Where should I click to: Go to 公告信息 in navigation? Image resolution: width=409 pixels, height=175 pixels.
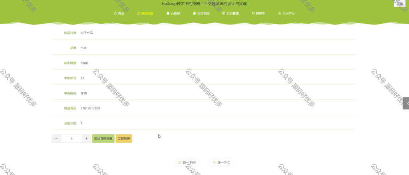click(x=201, y=13)
